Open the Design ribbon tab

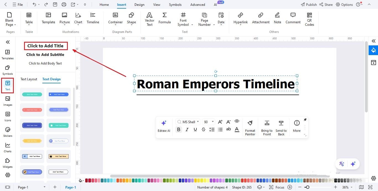tap(139, 4)
